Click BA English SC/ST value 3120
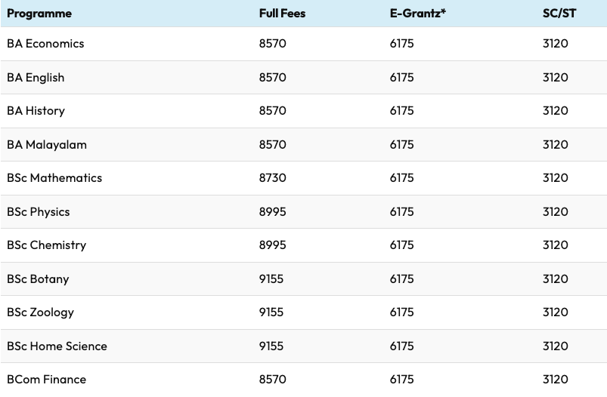The width and height of the screenshot is (607, 397). 555,77
